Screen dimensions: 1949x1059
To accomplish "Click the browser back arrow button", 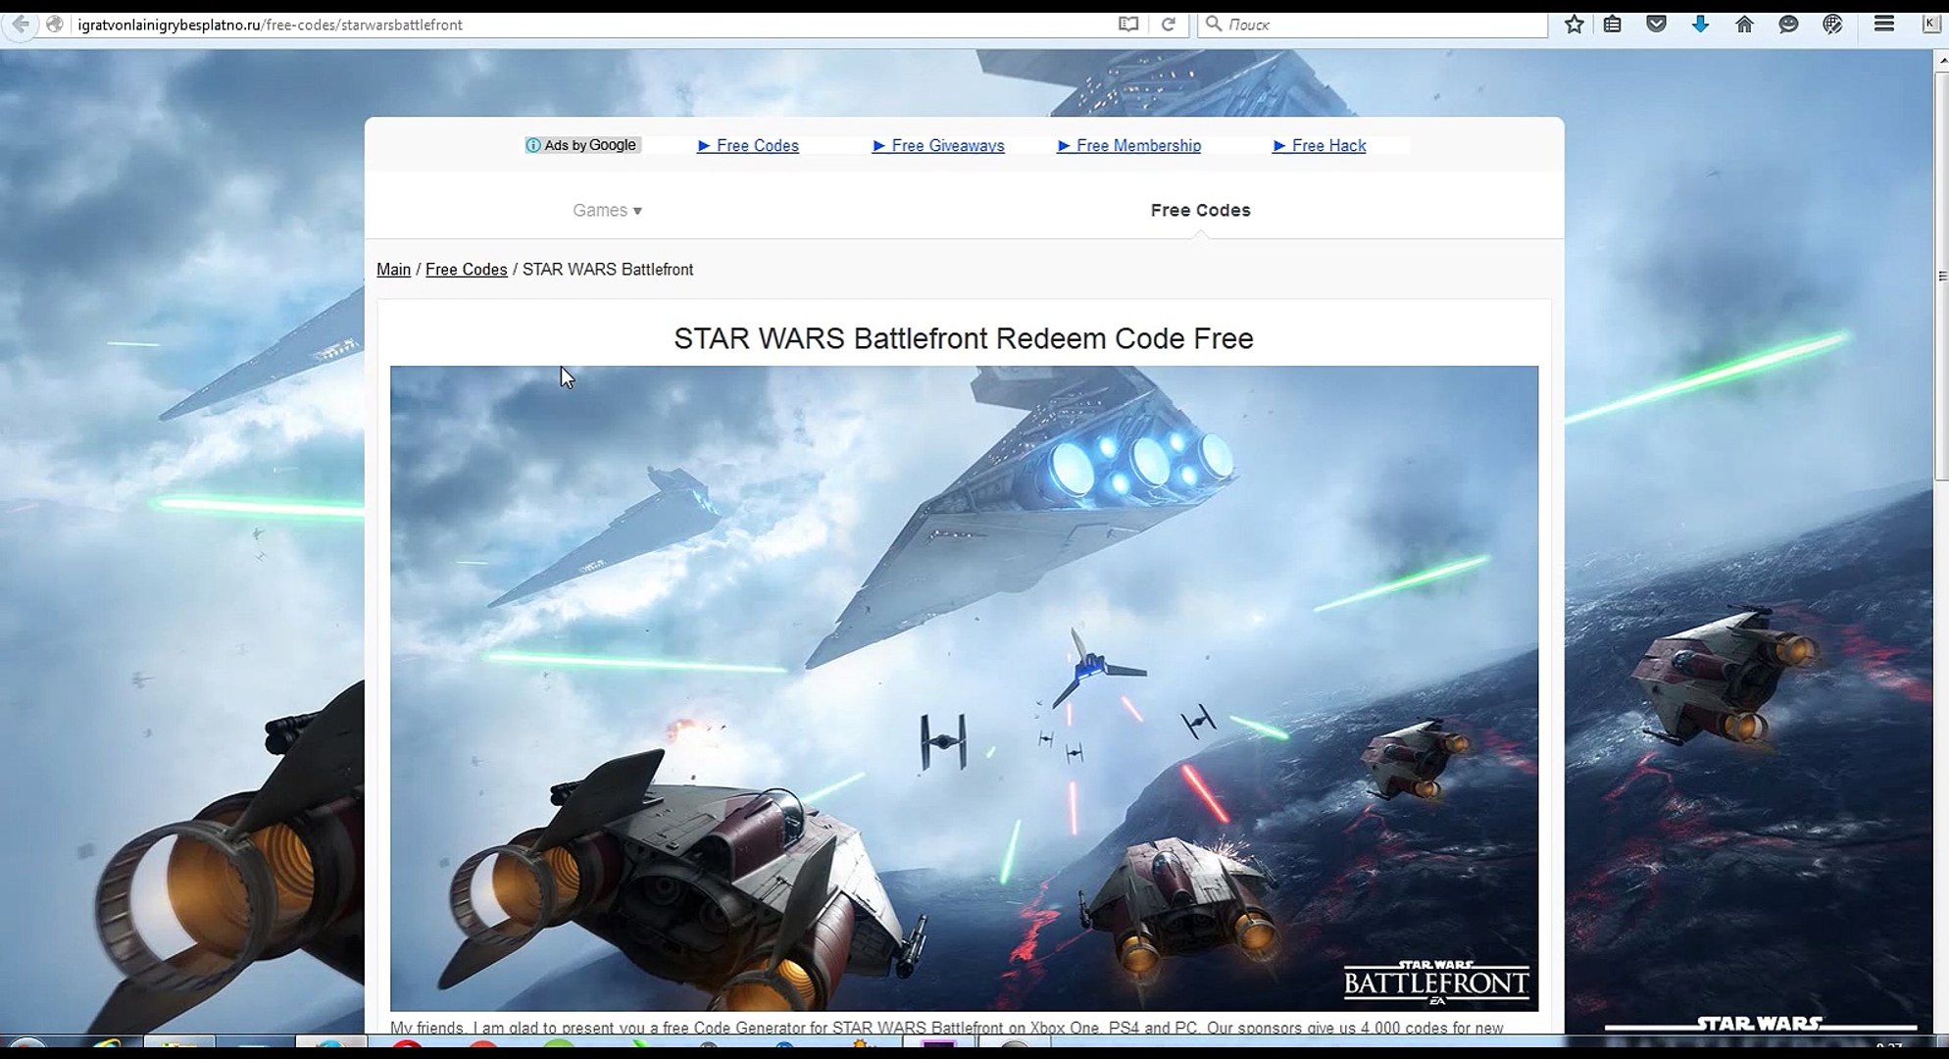I will pos(21,25).
